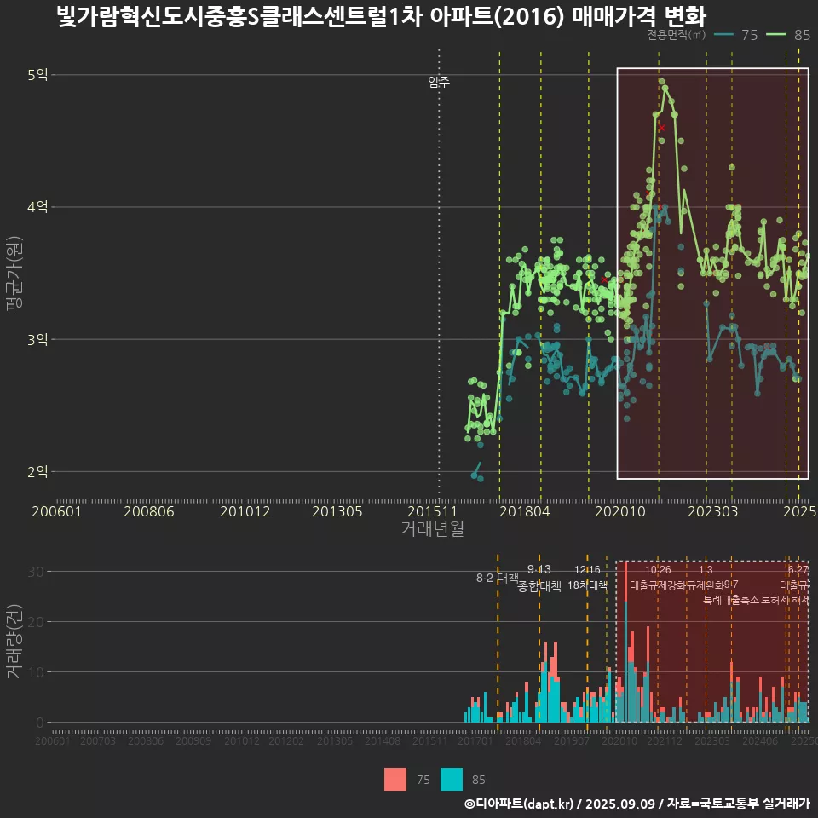
Task: Click the 거래량(건) axis title
Action: coord(14,642)
